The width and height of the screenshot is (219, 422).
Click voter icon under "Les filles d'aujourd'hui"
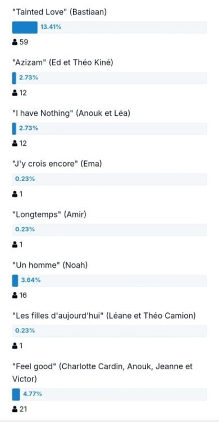click(15, 346)
